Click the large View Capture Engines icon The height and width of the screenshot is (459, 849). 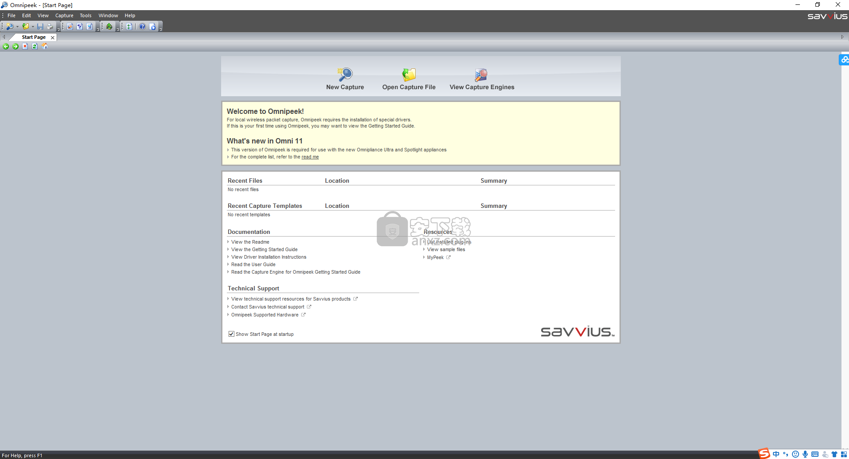tap(481, 75)
